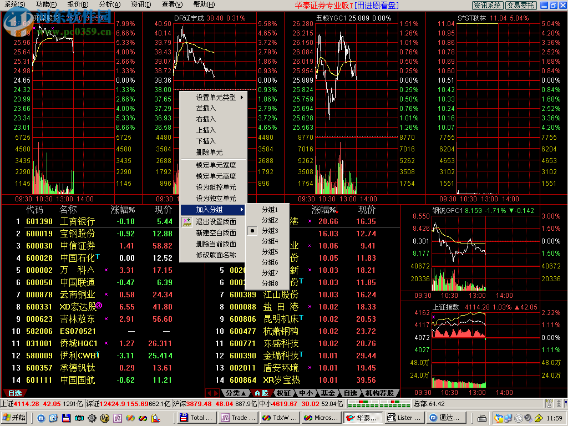568x426 pixels.
Task: Toggle 锁定单元宽度 option
Action: click(214, 165)
